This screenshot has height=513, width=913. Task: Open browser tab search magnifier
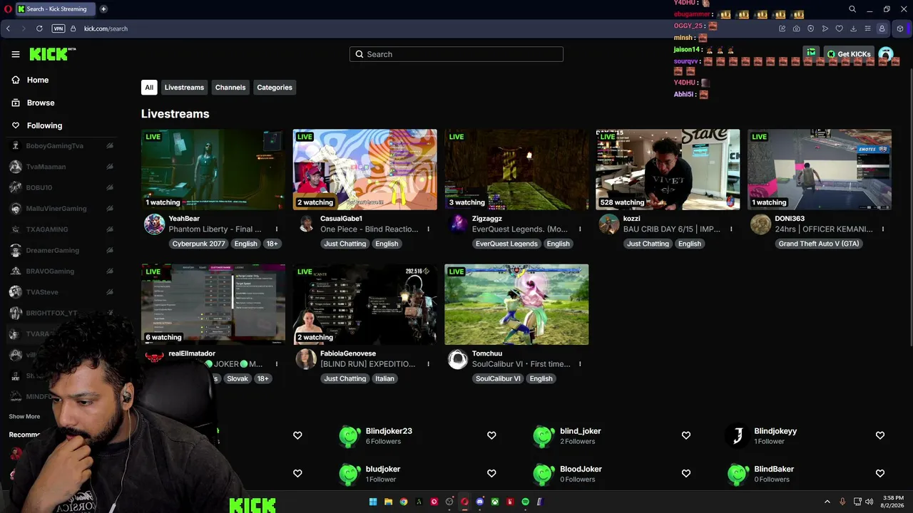coord(852,9)
